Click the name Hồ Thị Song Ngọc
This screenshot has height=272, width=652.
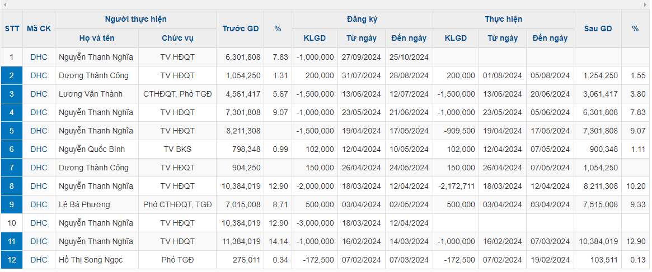click(91, 260)
